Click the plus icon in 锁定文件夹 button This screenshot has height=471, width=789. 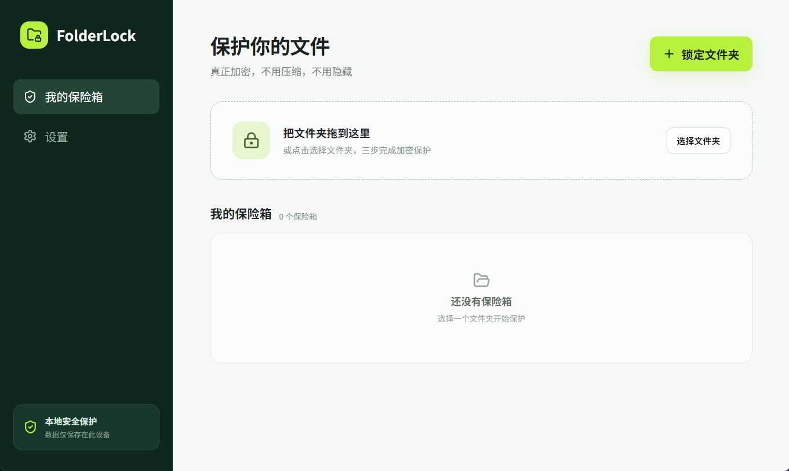click(x=669, y=54)
